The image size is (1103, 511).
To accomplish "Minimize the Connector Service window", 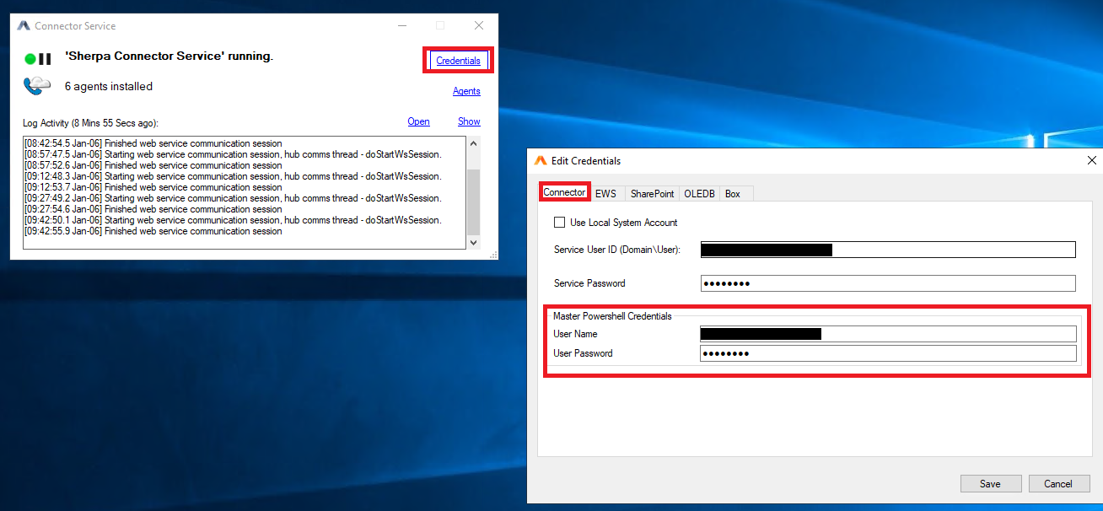I will [401, 26].
